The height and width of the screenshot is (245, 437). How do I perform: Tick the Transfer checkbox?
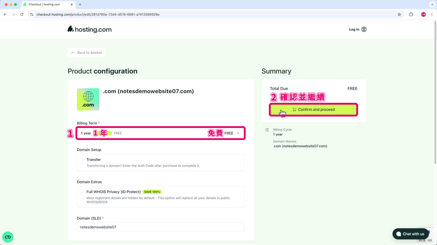82,159
